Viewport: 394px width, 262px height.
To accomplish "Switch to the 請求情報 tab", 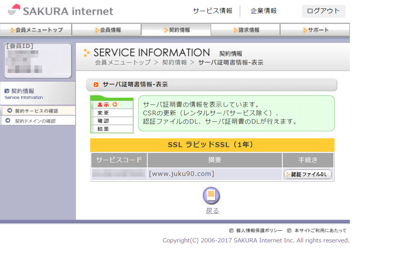I will click(246, 30).
